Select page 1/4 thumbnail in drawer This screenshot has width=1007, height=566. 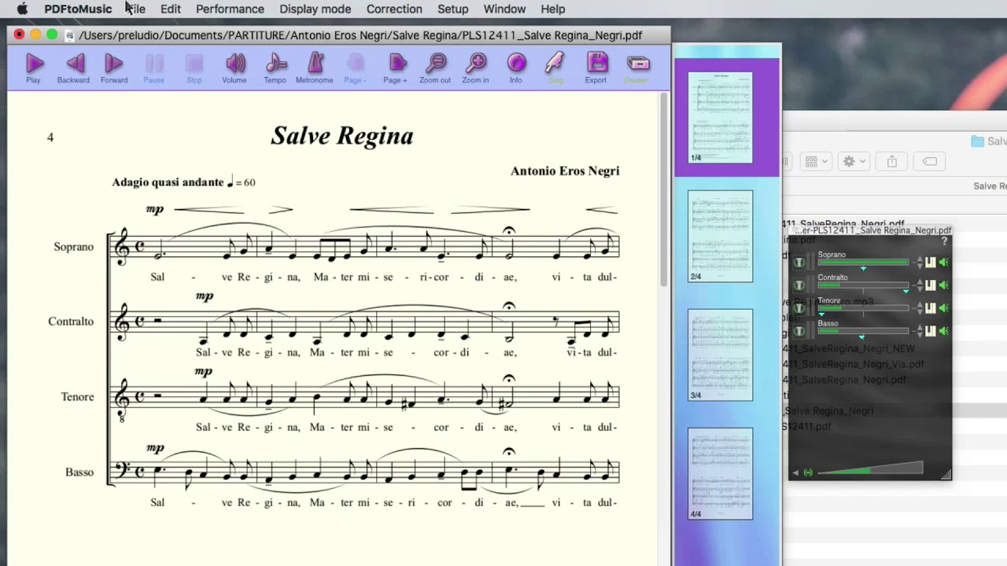(720, 117)
